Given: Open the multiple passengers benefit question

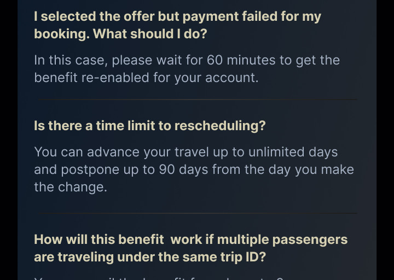Looking at the screenshot, I should point(190,248).
